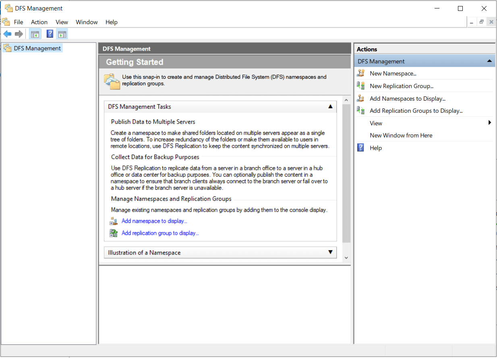Open the View submenu arrow in Actions

pos(490,123)
